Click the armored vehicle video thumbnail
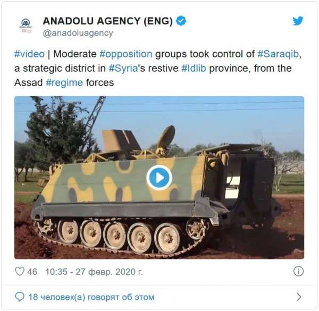Viewport: 319px width, 311px height. [x=159, y=178]
